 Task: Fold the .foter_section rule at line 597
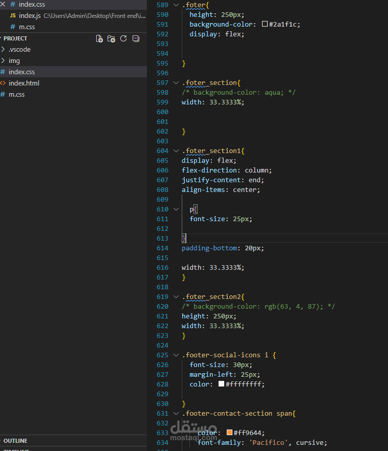(x=176, y=83)
